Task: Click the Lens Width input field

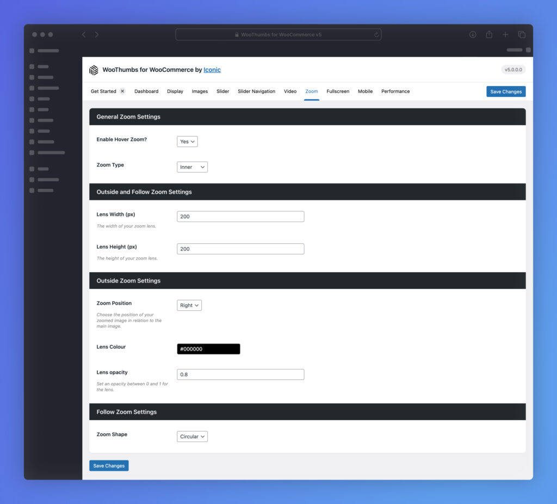Action: [x=240, y=217]
